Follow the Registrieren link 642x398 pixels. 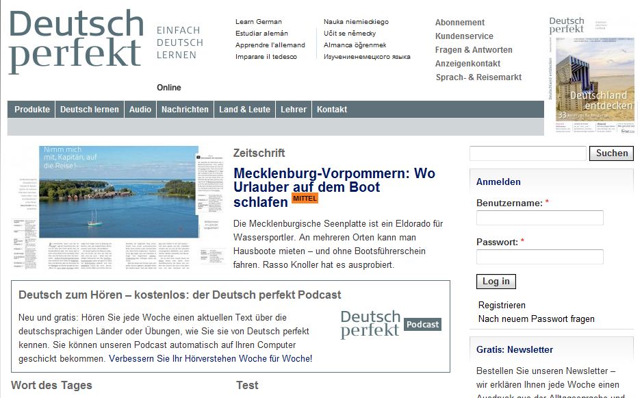tap(502, 305)
